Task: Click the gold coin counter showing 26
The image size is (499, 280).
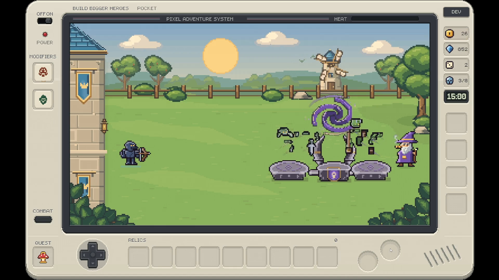Action: coord(456,33)
